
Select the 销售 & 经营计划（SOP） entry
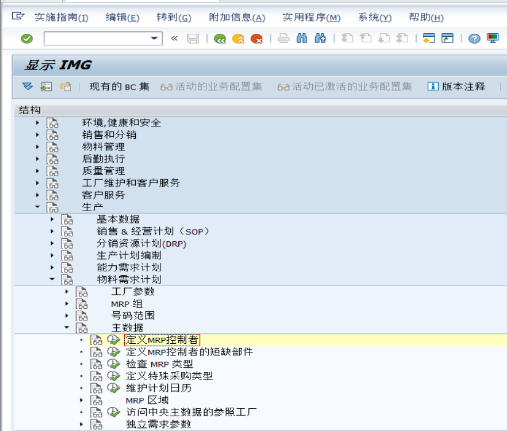[154, 231]
